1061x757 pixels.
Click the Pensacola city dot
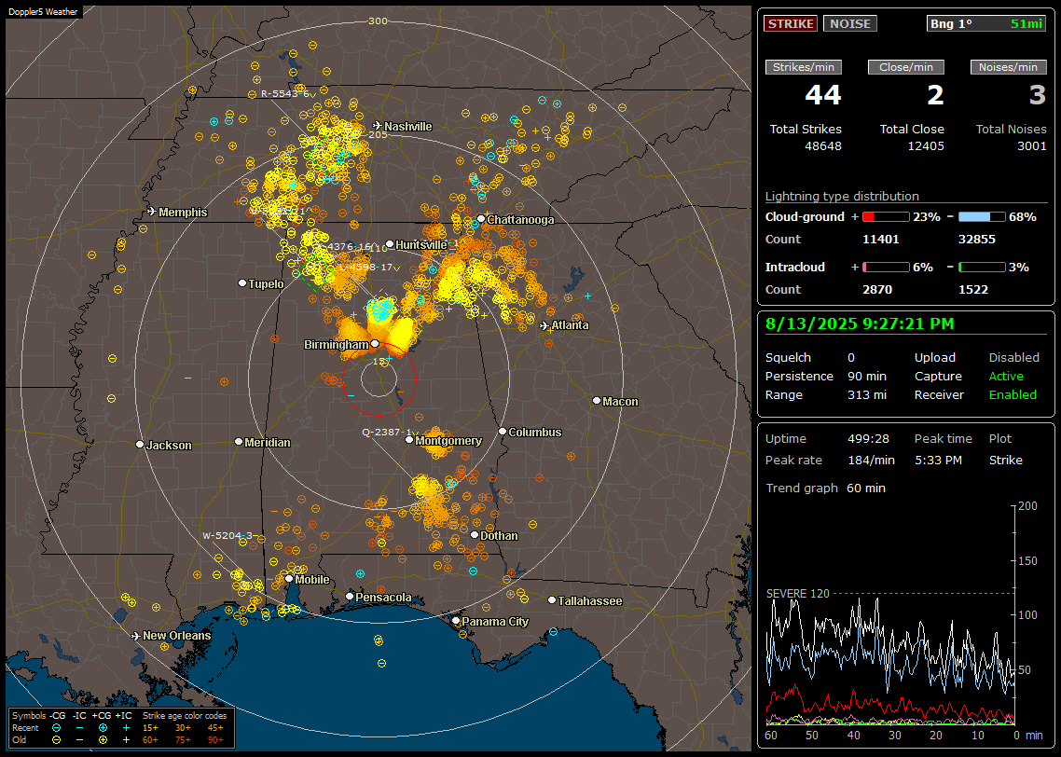(349, 597)
